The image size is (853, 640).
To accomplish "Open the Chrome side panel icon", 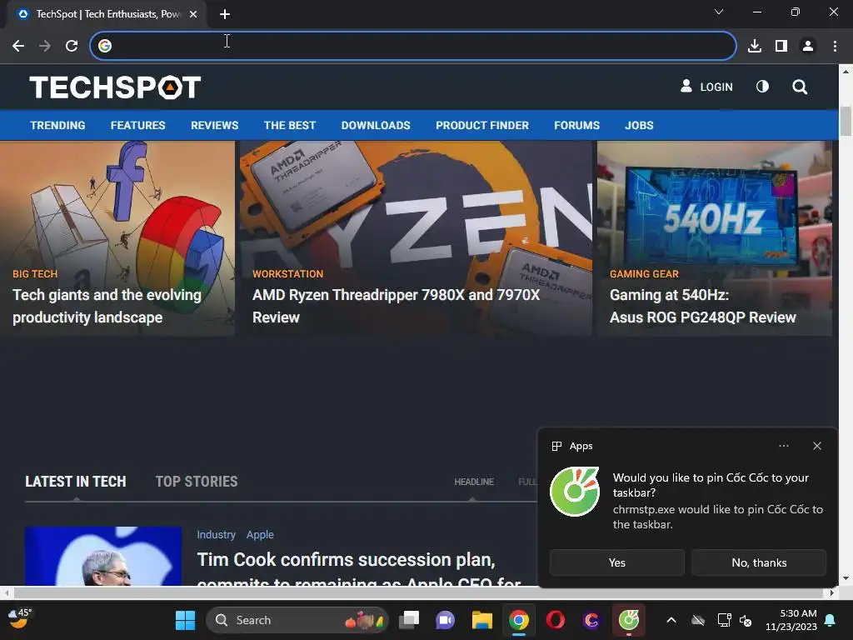I will click(781, 46).
